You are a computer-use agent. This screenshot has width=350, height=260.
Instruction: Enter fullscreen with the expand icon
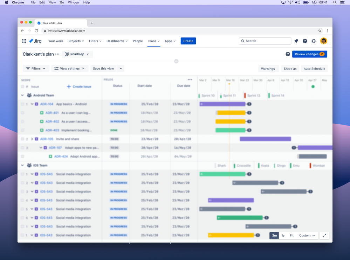tap(324, 236)
